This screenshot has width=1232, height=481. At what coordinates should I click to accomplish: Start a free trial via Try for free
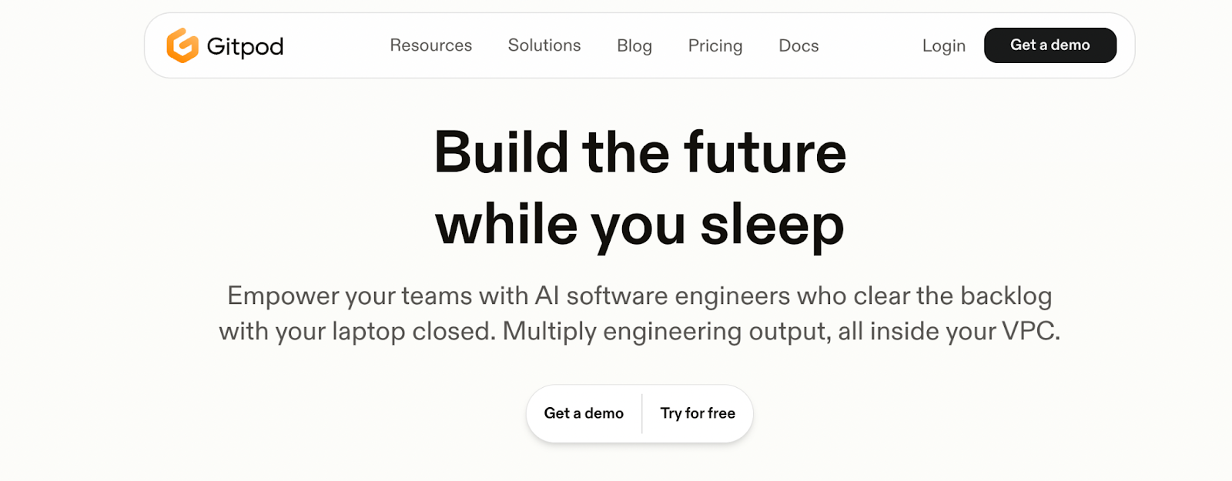pyautogui.click(x=697, y=413)
